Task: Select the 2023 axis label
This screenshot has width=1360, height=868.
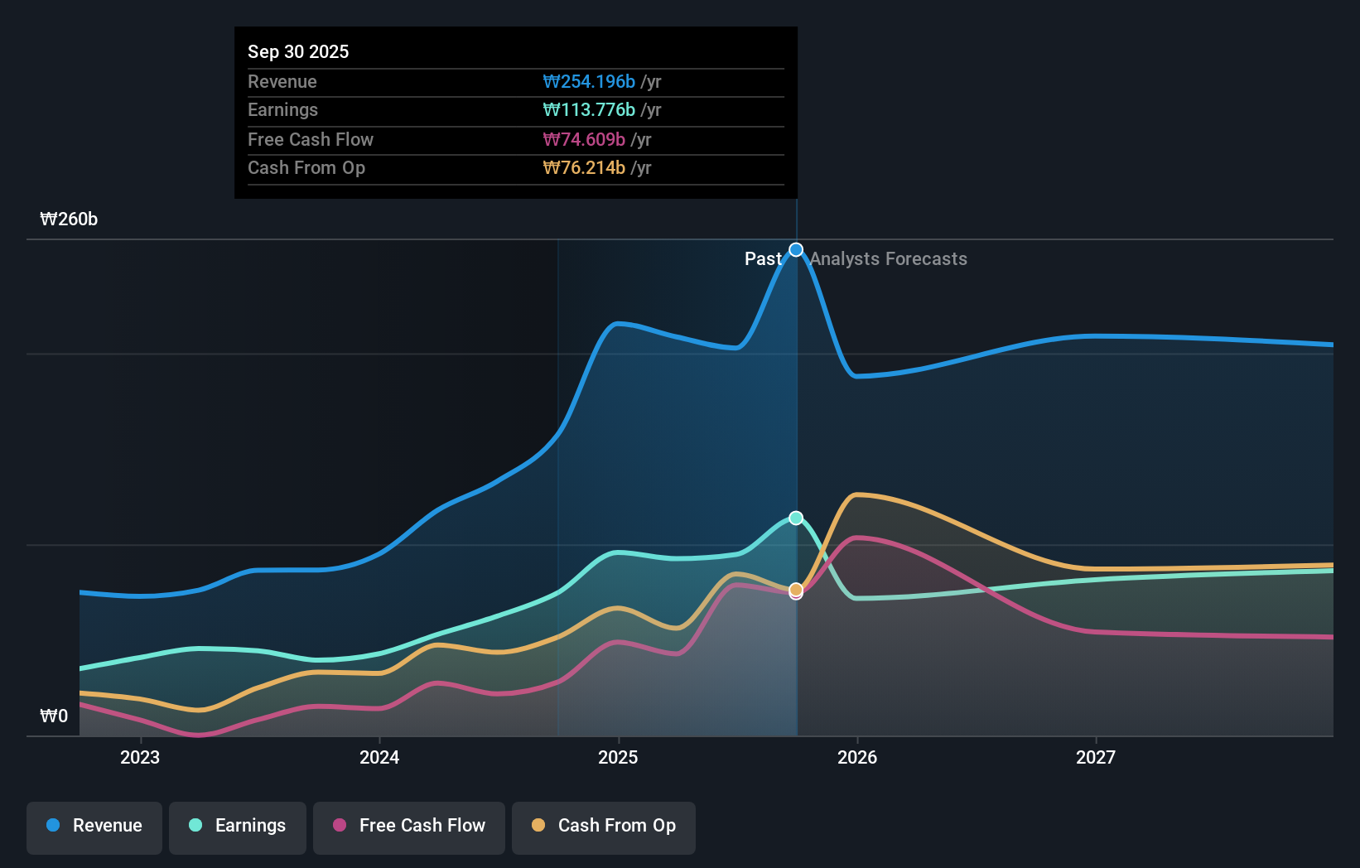Action: tap(140, 757)
